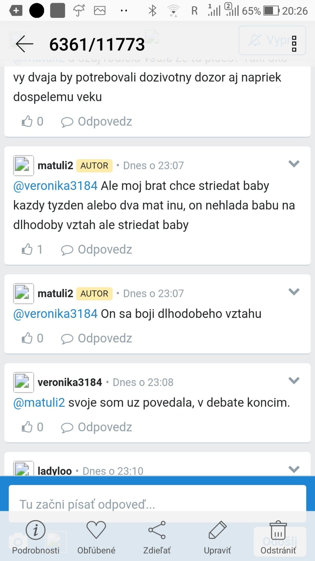
Task: Tap the Zdieľať share icon
Action: [x=157, y=530]
